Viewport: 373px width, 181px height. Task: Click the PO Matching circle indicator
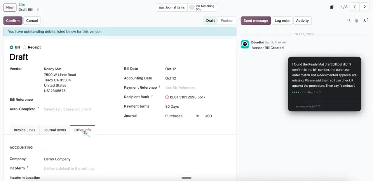click(192, 7)
